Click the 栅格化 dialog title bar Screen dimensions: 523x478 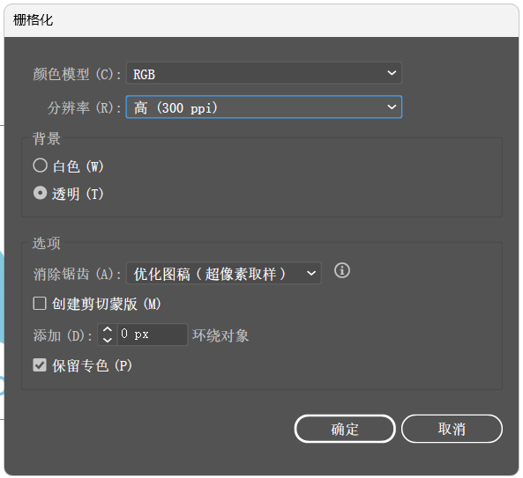[261, 20]
